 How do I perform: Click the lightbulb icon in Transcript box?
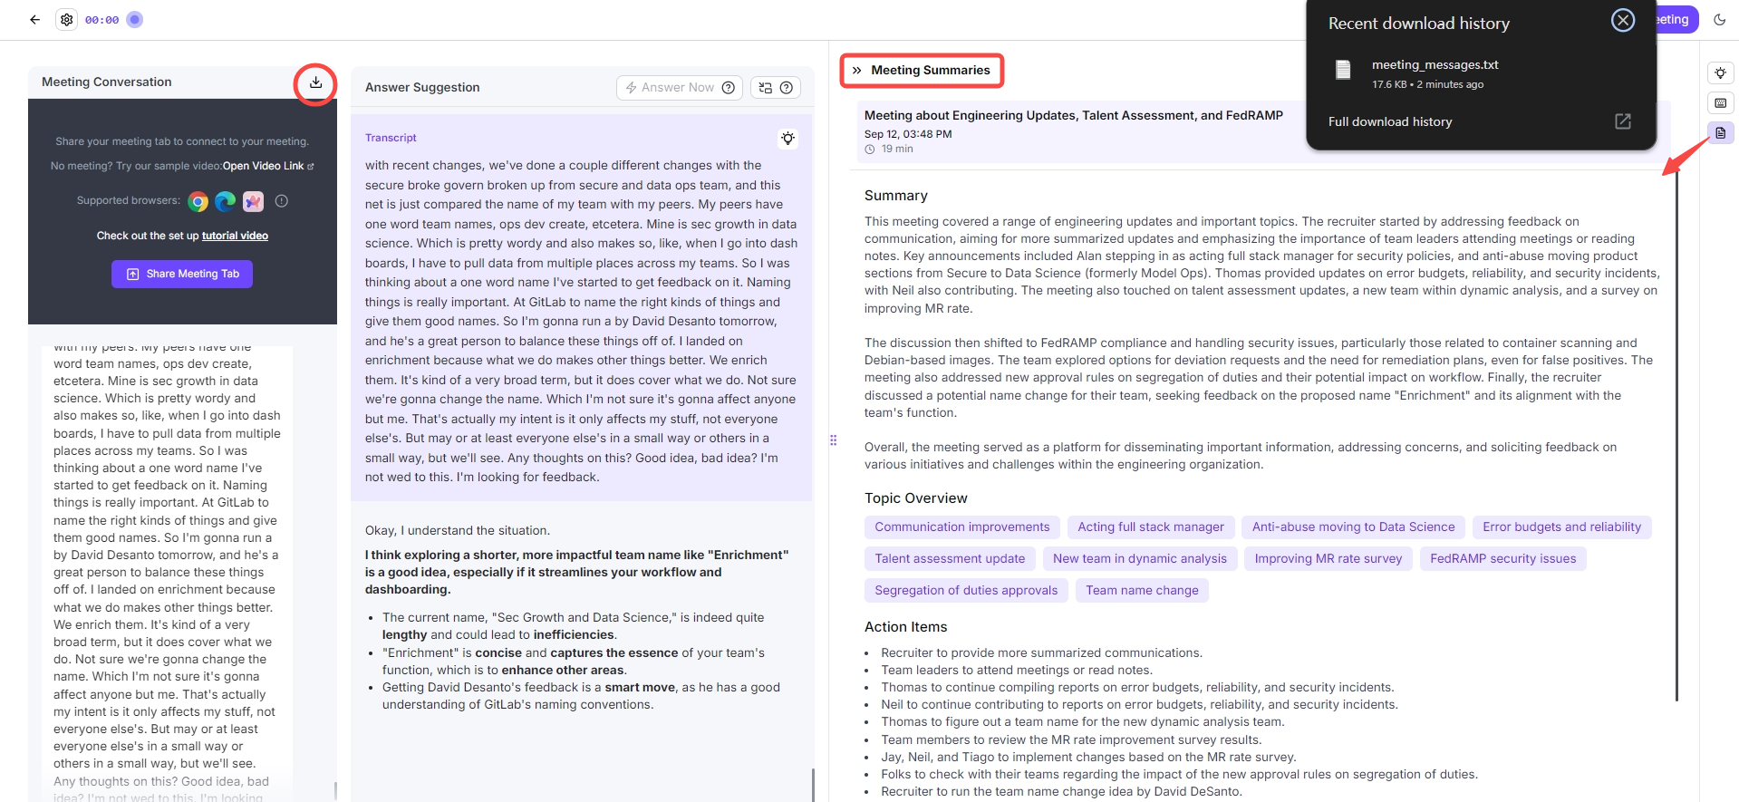(x=787, y=139)
